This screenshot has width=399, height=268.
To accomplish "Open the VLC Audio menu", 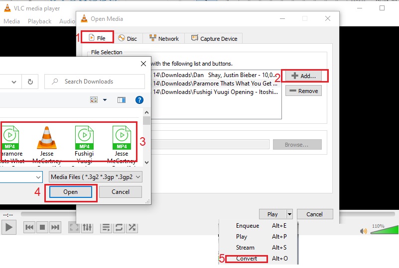I will (x=67, y=21).
